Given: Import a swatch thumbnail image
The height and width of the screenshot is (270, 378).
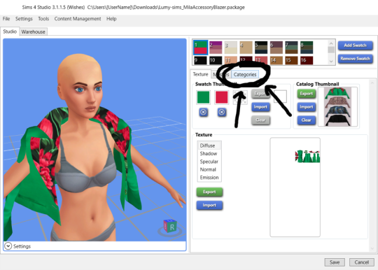Looking at the screenshot, I should pos(260,107).
